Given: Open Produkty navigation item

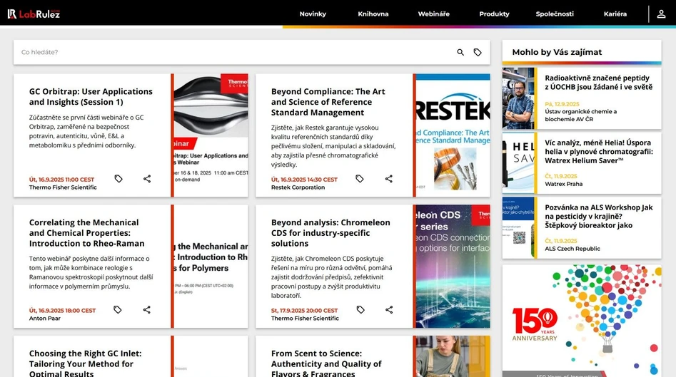Looking at the screenshot, I should pyautogui.click(x=494, y=14).
